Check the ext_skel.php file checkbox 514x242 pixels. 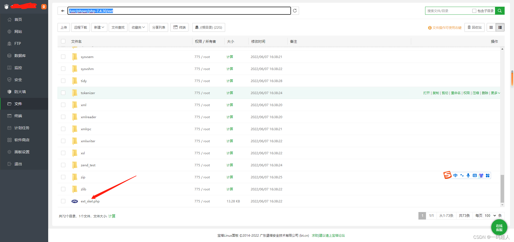coord(63,201)
